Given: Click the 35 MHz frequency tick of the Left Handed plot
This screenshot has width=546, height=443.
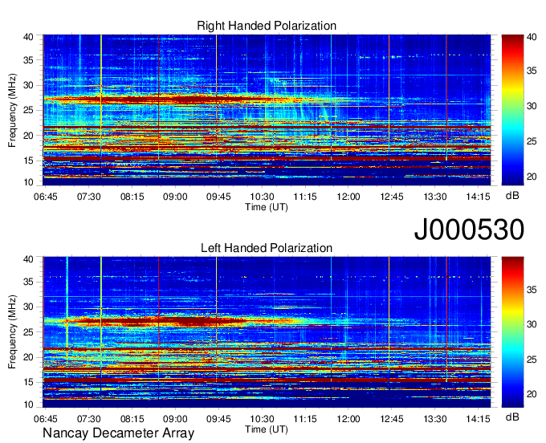Looking at the screenshot, I should click(x=28, y=282).
